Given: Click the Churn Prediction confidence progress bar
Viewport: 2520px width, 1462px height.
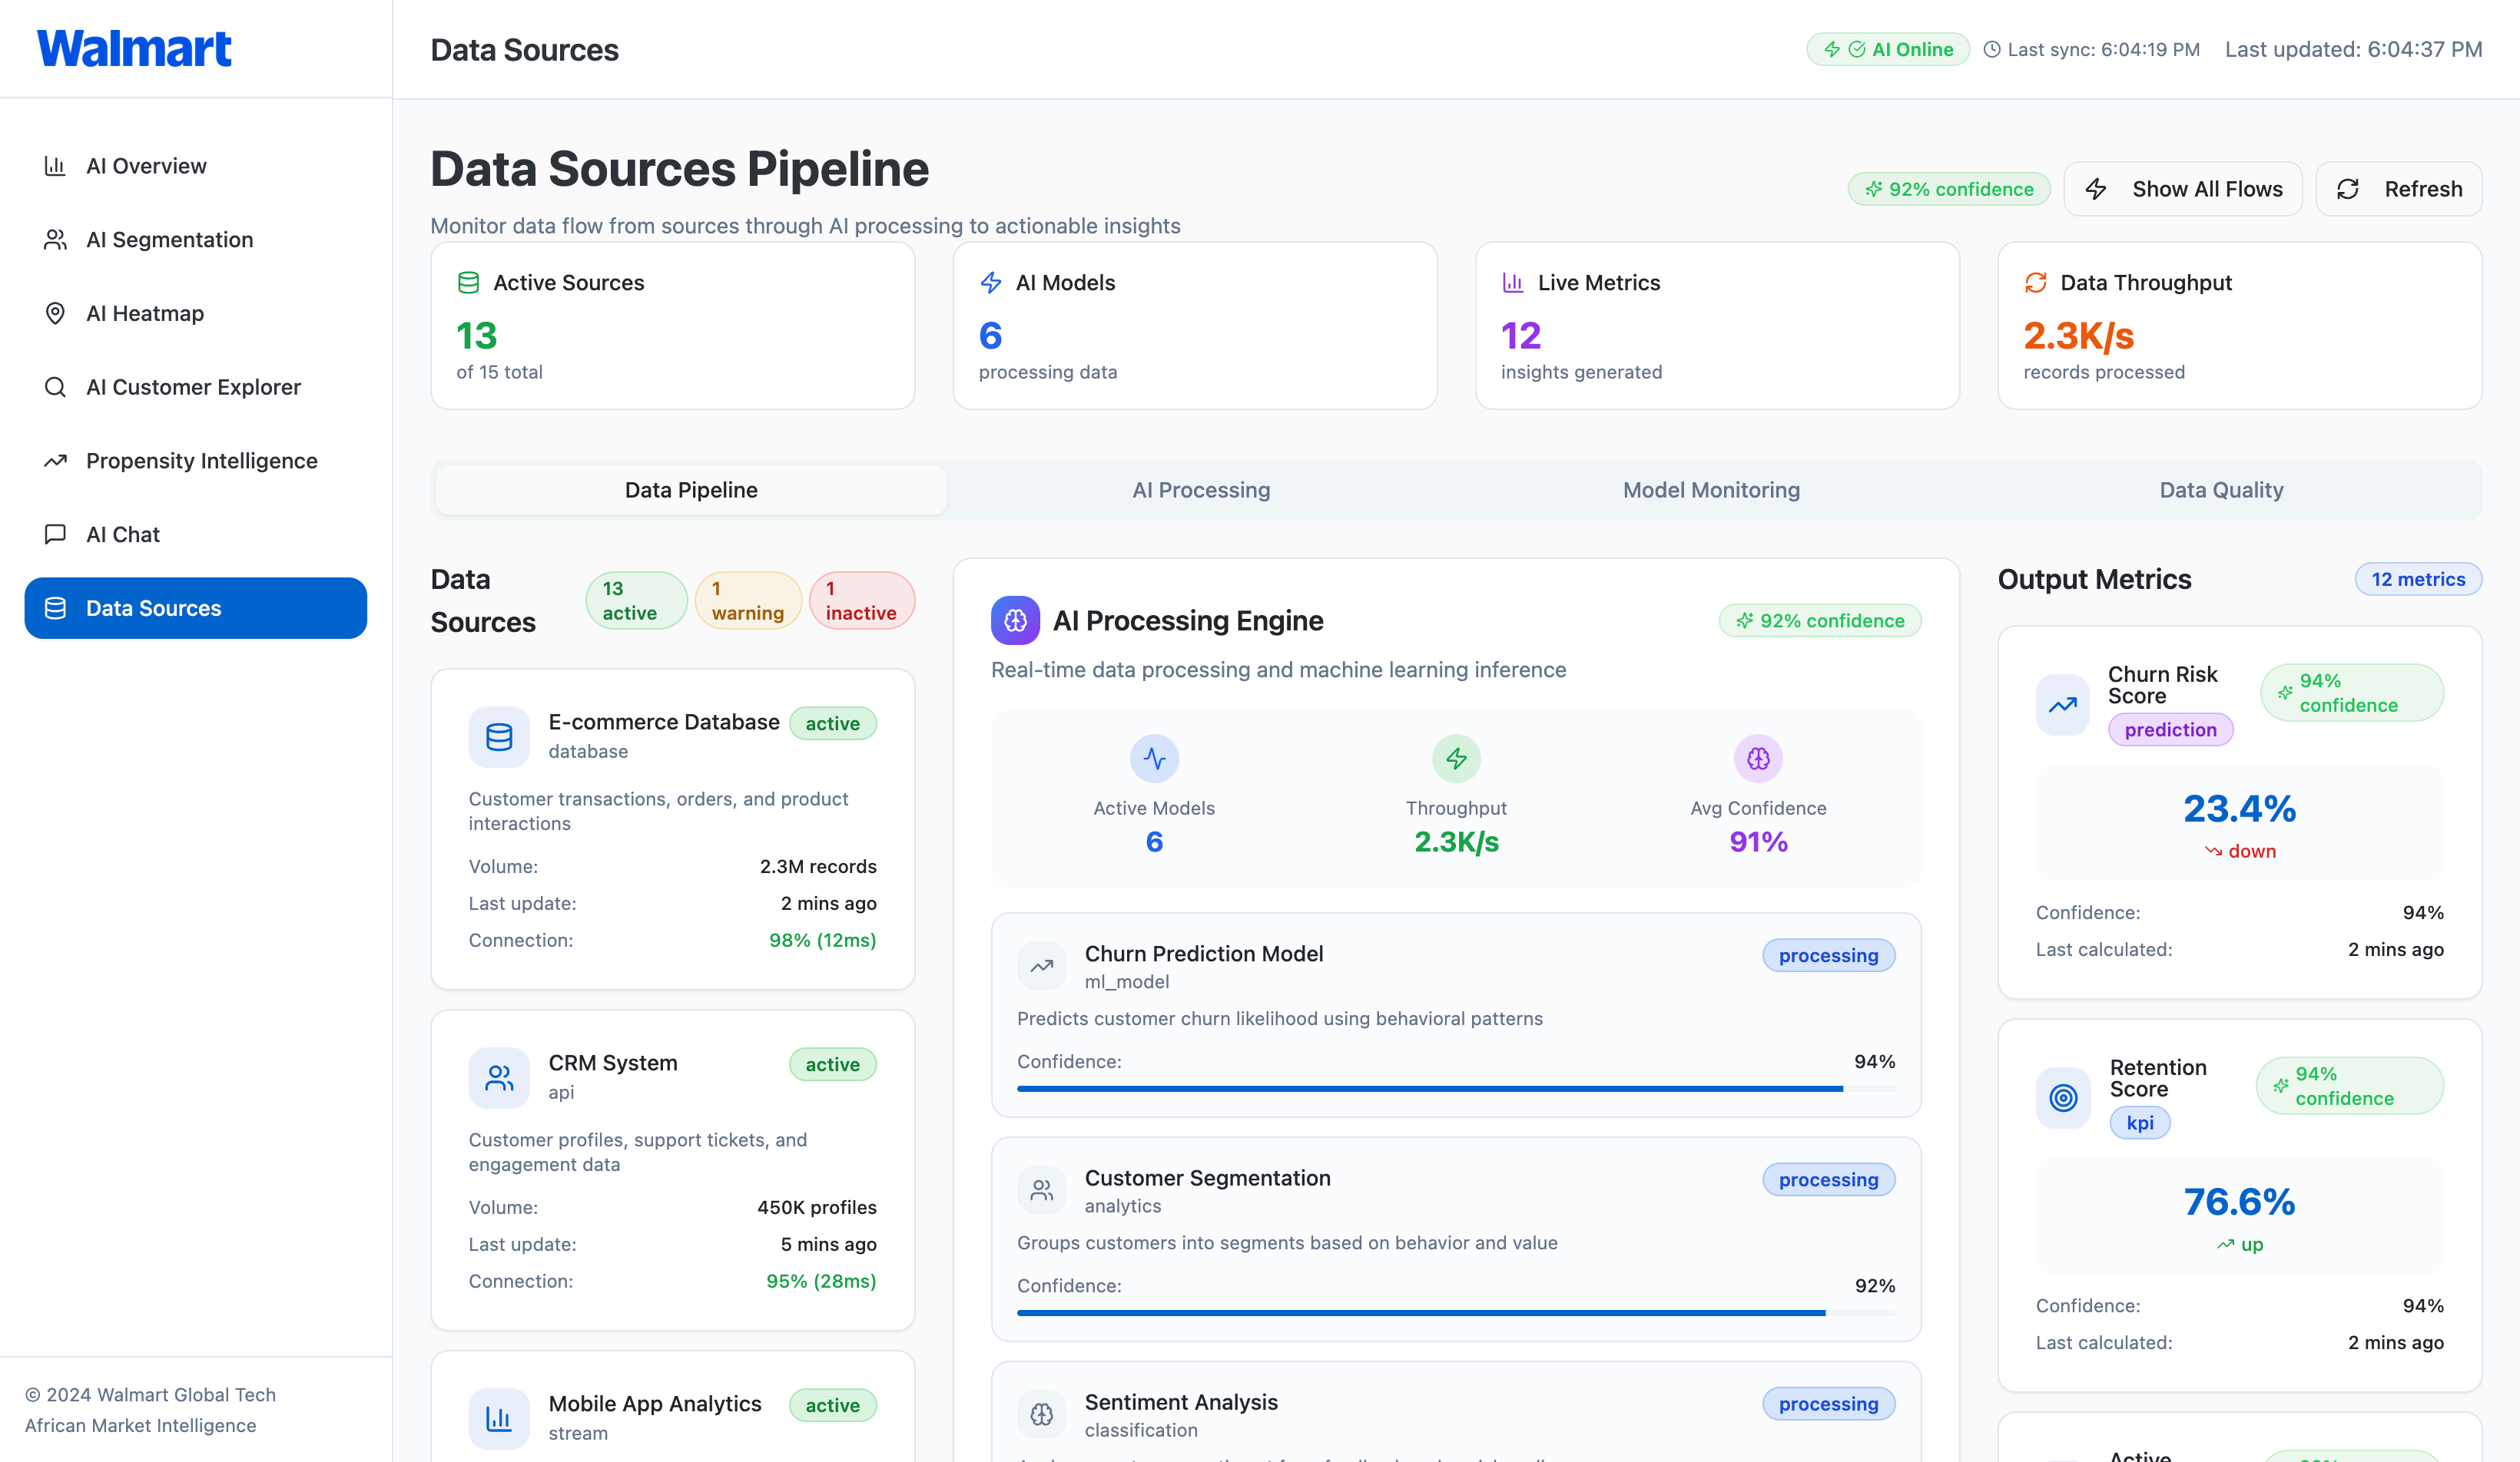Looking at the screenshot, I should (1456, 1088).
